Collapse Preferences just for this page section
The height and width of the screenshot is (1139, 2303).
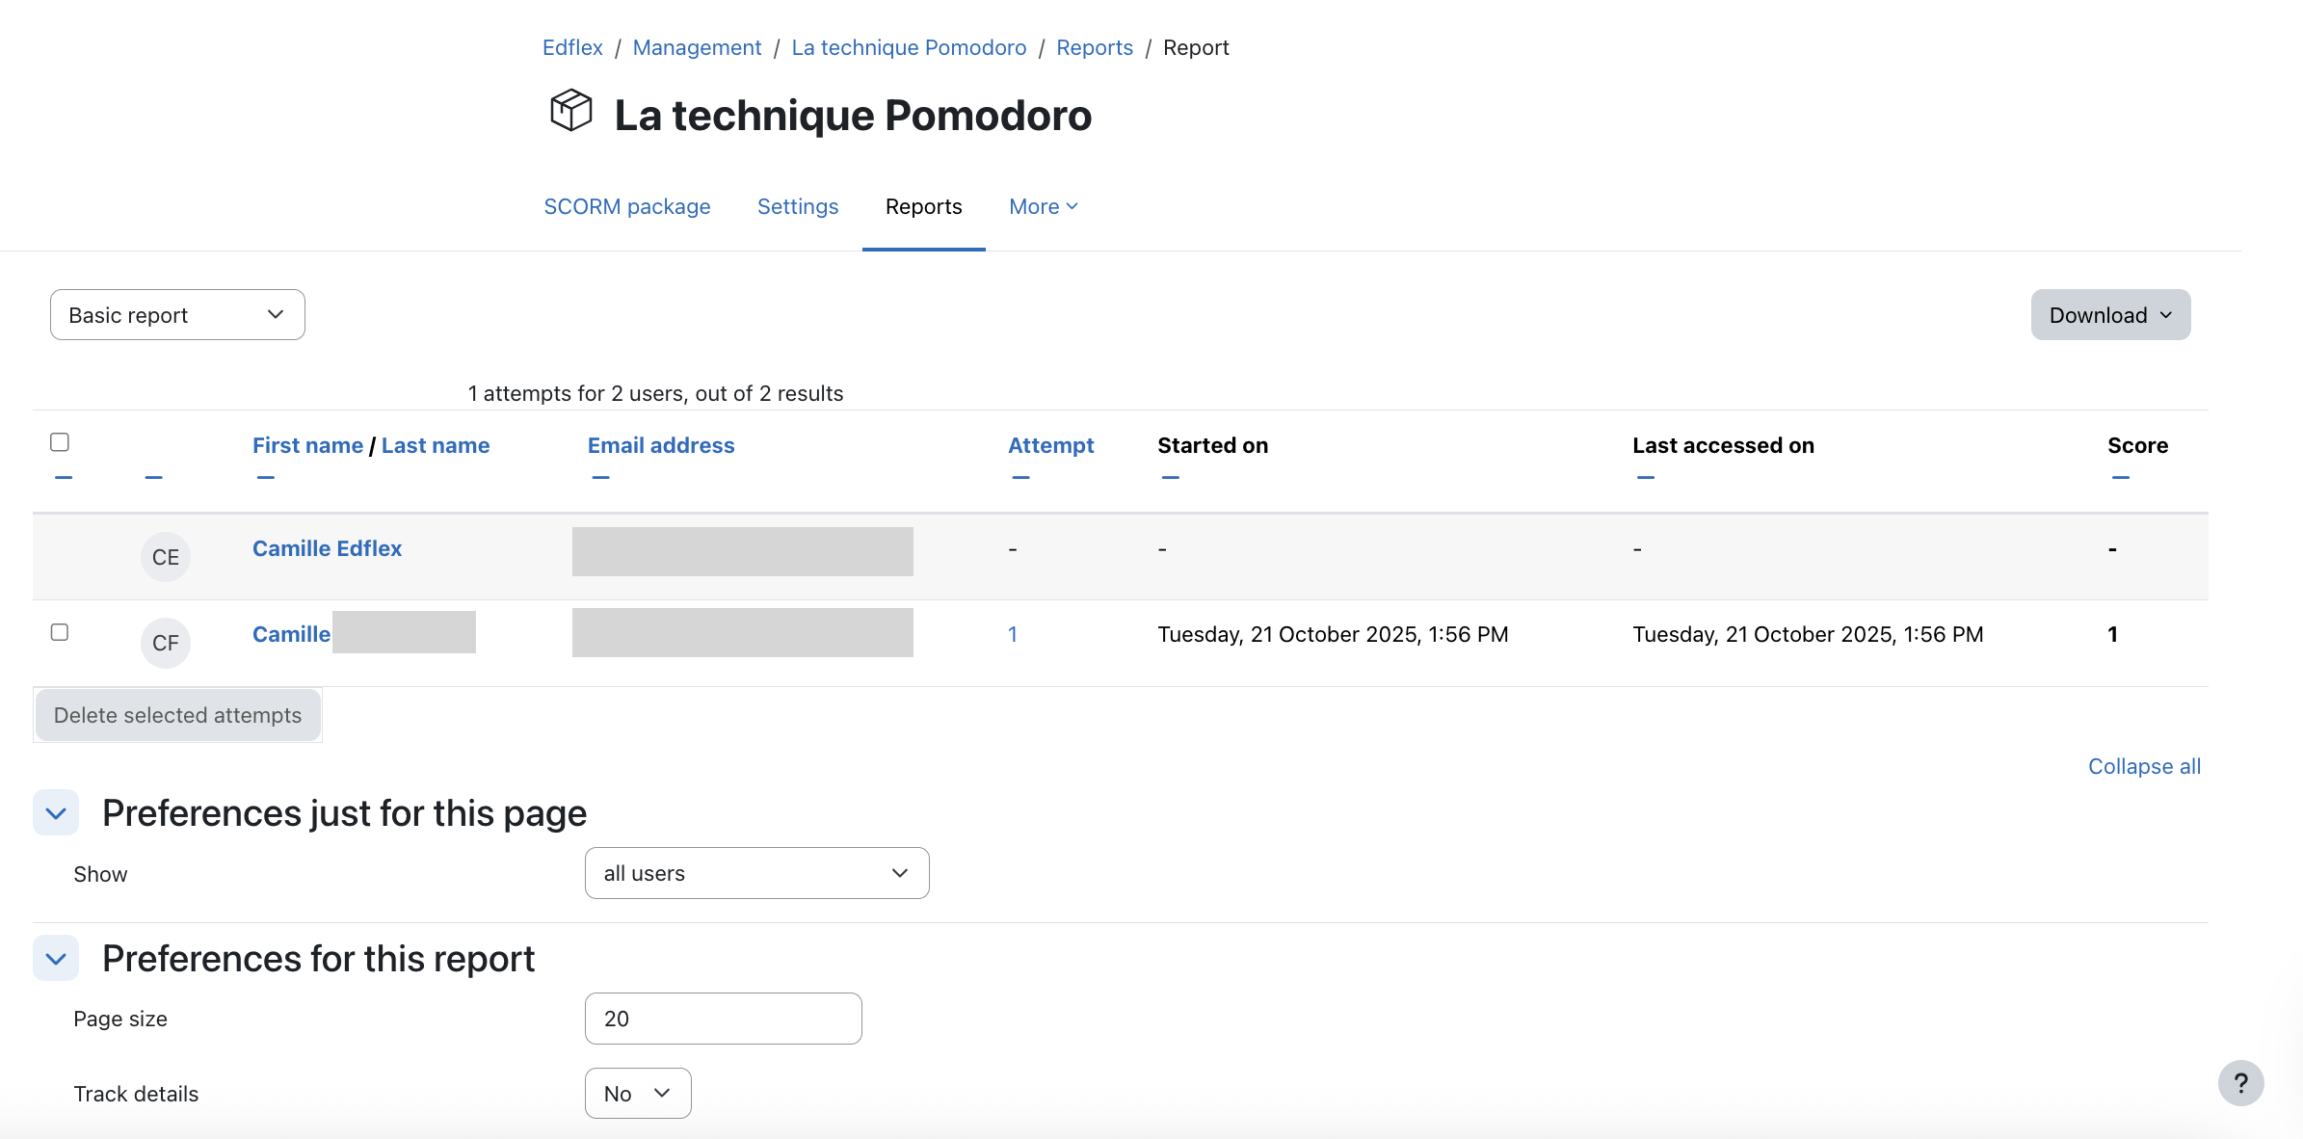[x=56, y=813]
